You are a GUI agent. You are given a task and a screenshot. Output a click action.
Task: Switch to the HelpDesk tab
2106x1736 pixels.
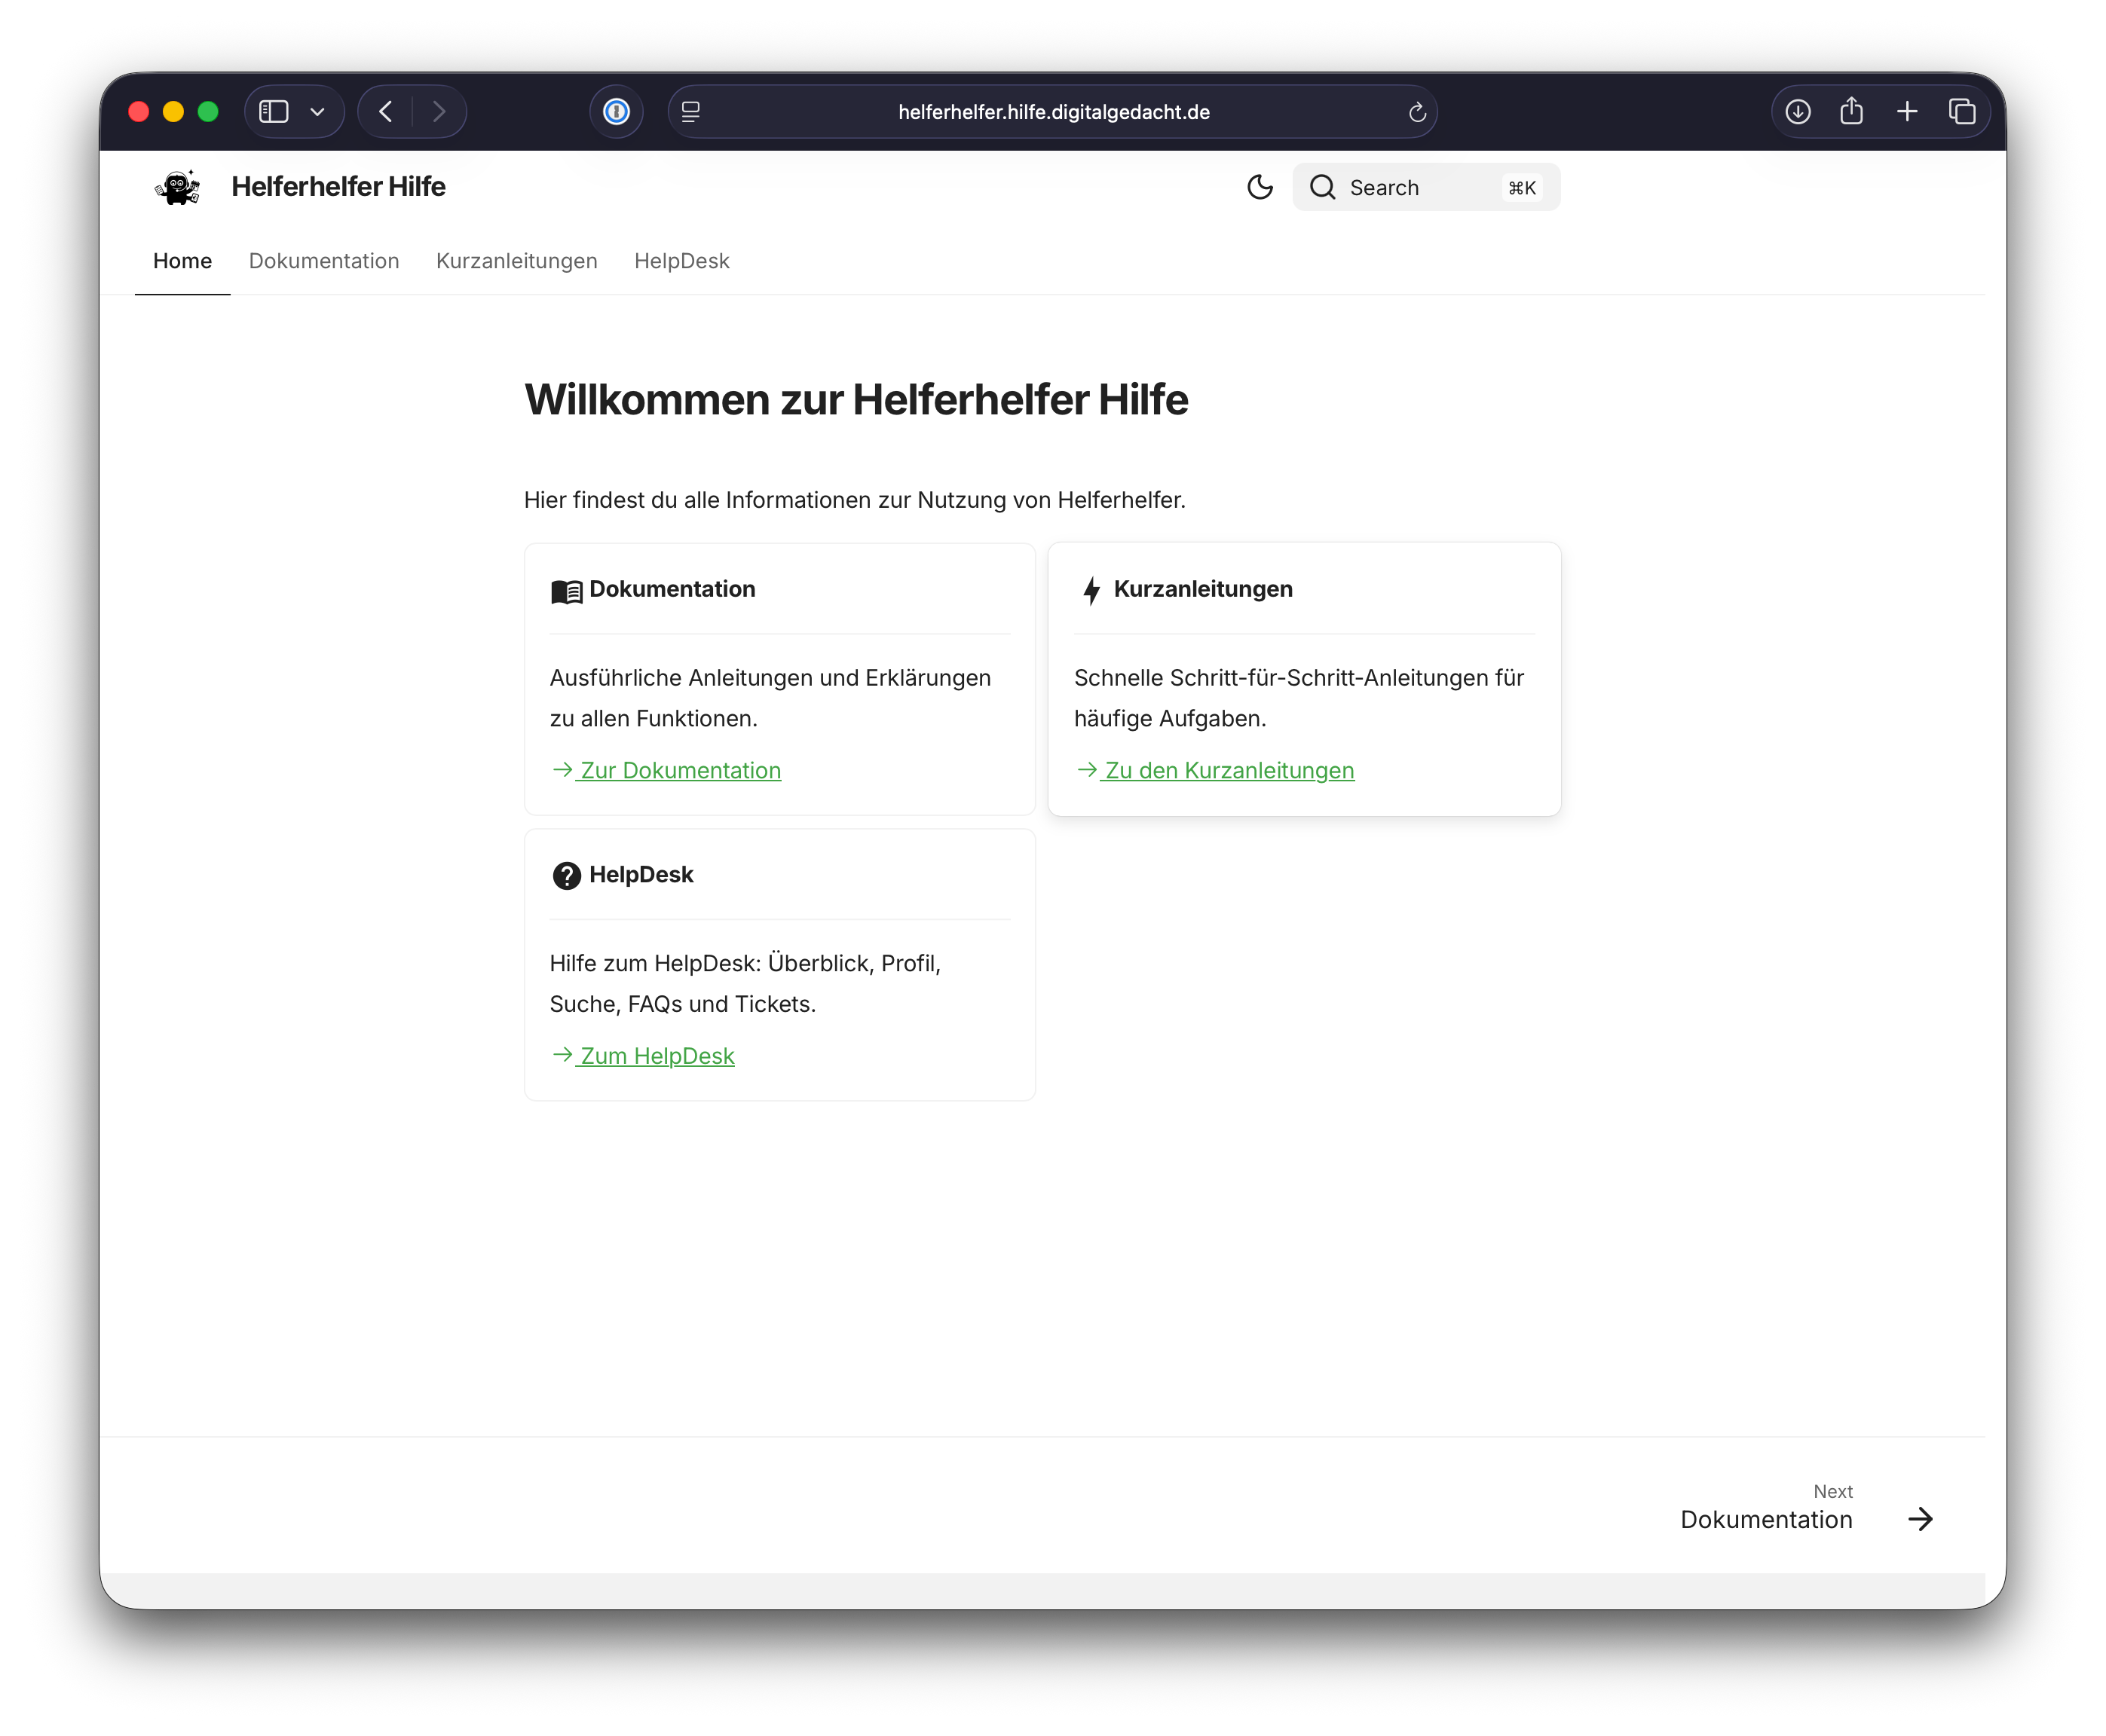681,261
